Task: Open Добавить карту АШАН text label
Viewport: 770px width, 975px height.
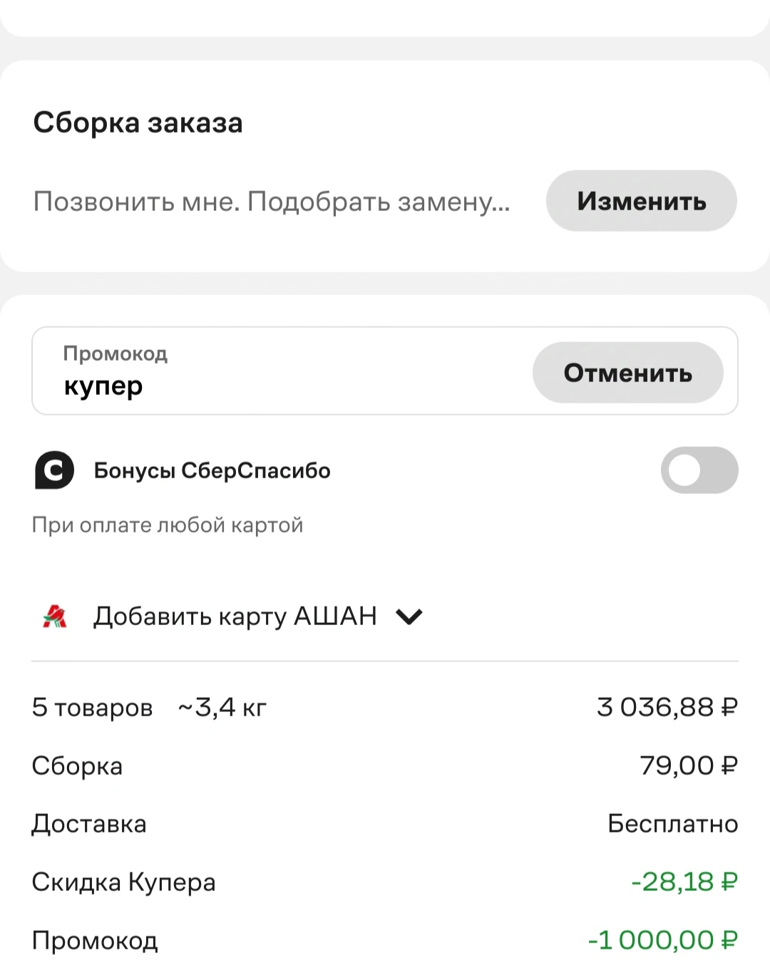Action: point(235,616)
